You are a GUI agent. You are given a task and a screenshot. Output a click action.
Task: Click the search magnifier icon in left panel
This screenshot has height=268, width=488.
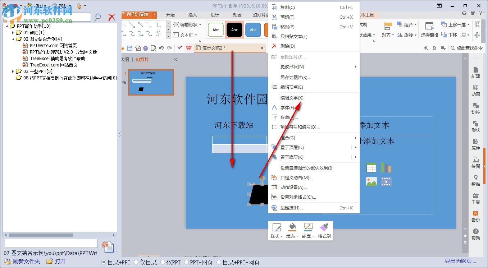(97, 17)
